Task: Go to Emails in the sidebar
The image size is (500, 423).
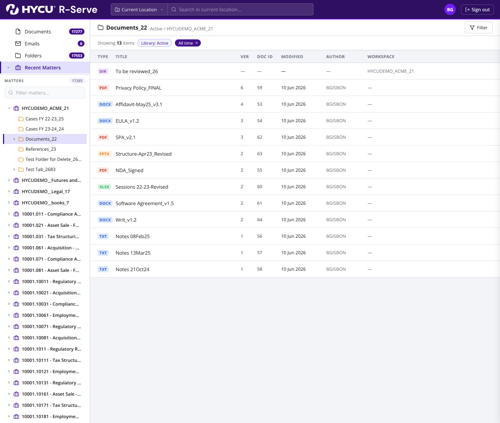Action: click(x=45, y=43)
